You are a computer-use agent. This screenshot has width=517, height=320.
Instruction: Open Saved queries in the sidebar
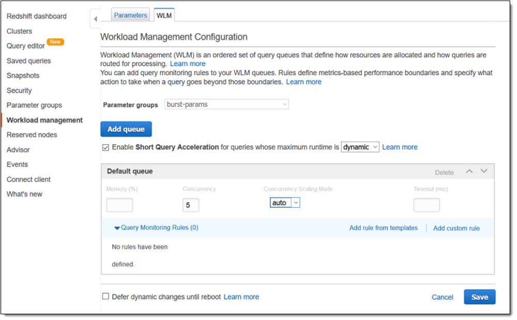tap(28, 61)
